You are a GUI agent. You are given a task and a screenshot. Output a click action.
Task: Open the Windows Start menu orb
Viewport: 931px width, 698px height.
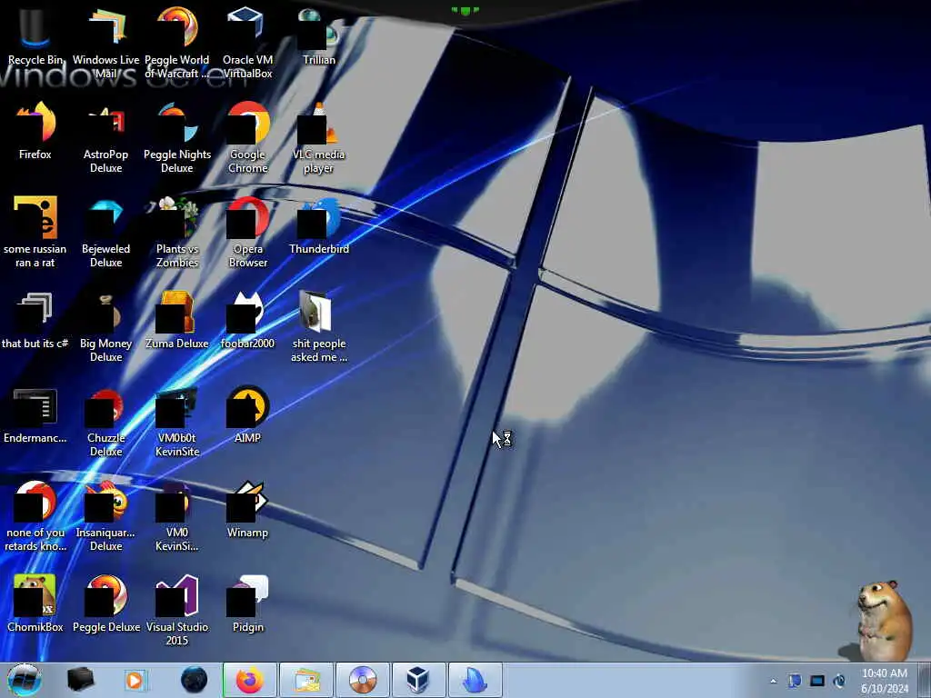[x=24, y=680]
